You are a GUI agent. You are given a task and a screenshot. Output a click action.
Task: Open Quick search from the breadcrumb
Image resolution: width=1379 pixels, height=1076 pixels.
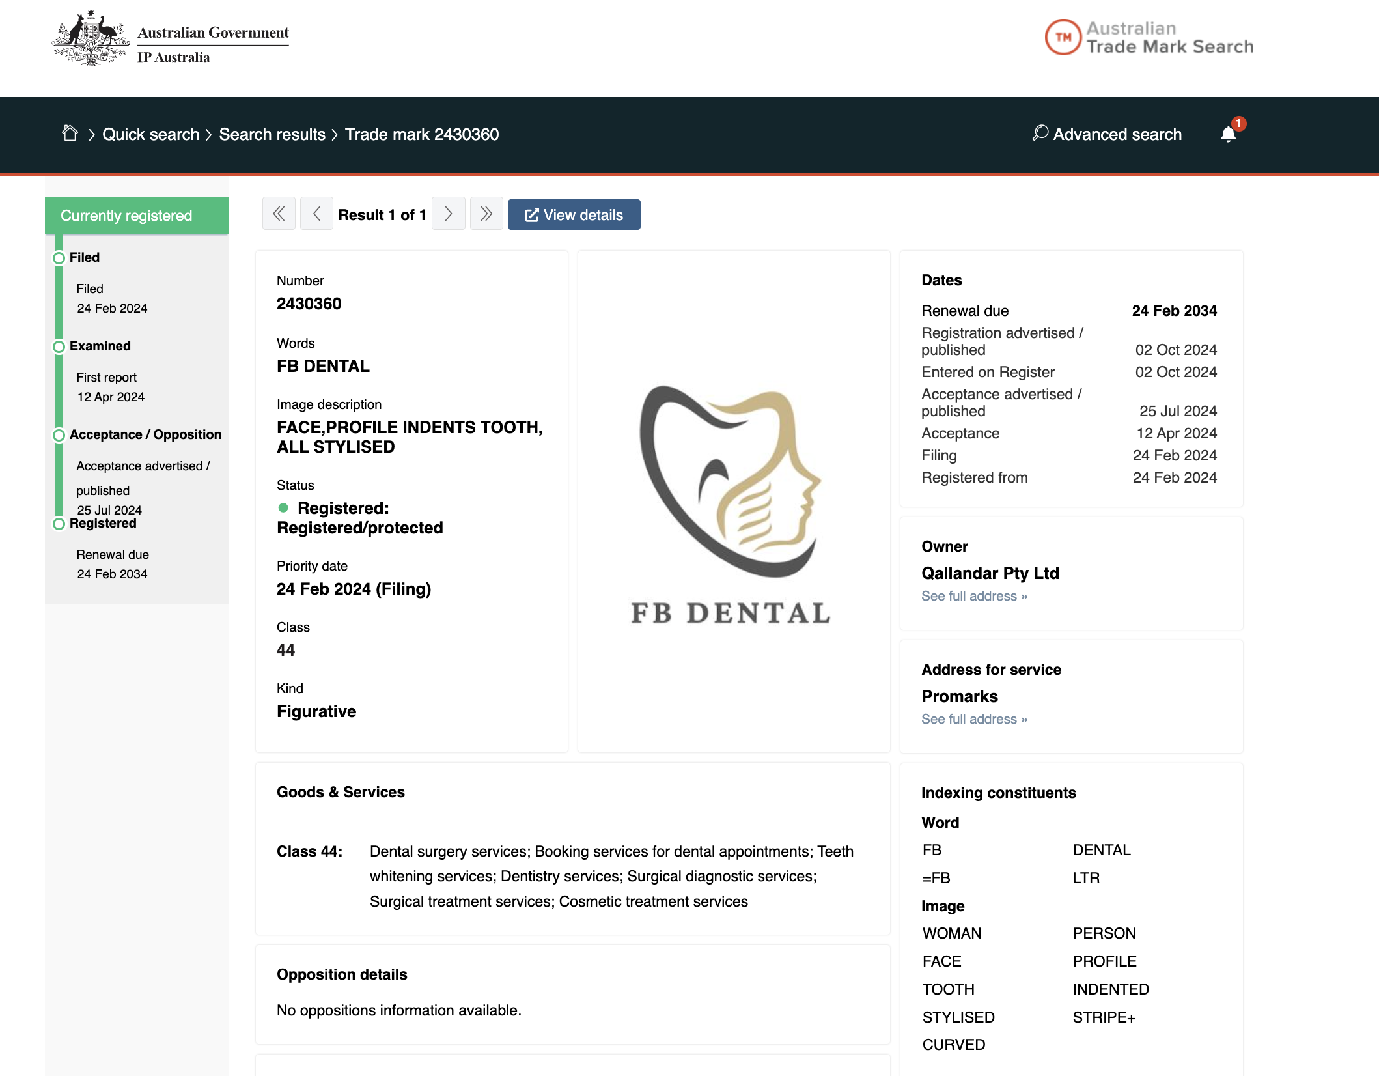[x=150, y=134]
